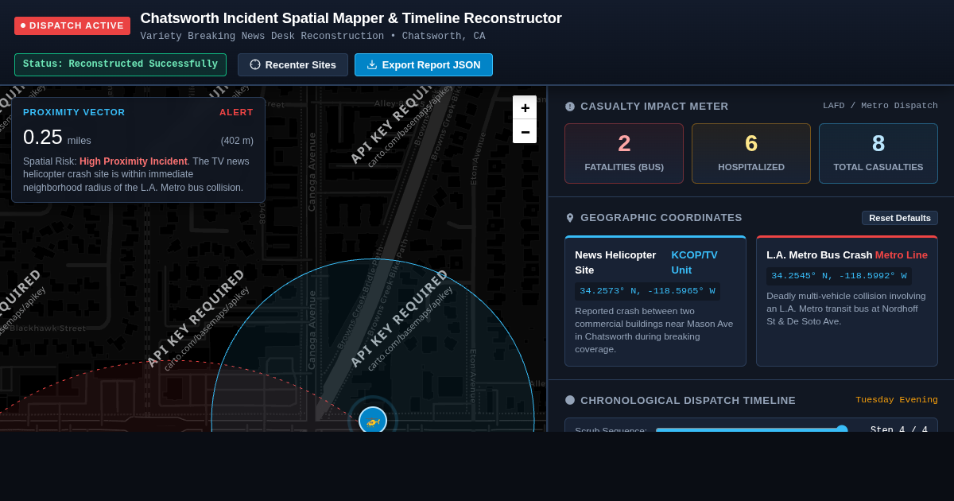
Task: Open the L.A. Metro Bus Crash card
Action: tap(847, 301)
